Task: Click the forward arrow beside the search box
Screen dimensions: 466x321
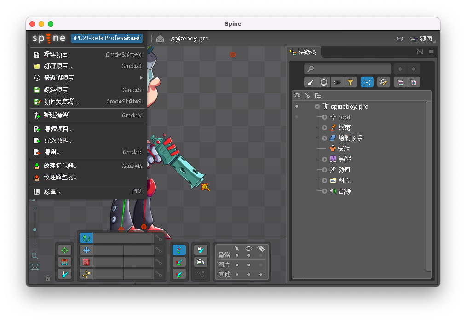Action: 413,69
